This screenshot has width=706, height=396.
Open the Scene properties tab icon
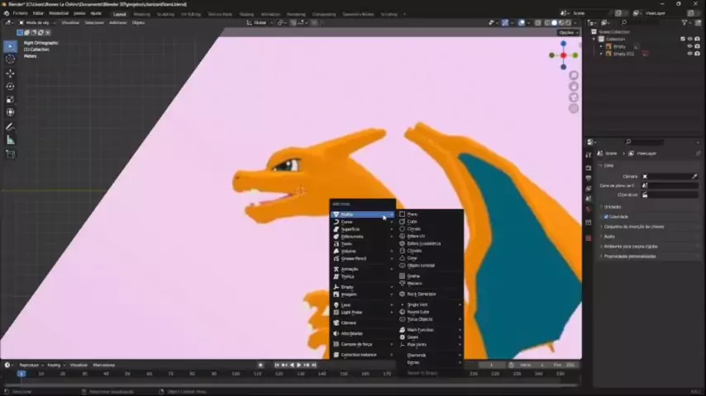(589, 199)
